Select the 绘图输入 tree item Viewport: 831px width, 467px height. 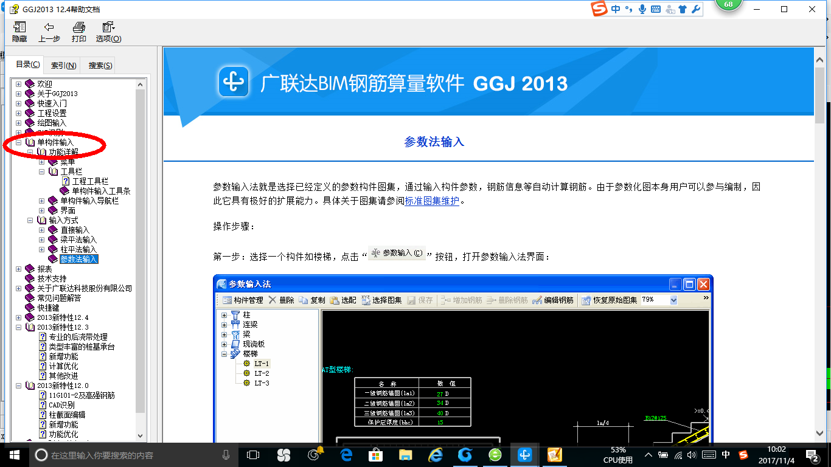click(52, 123)
